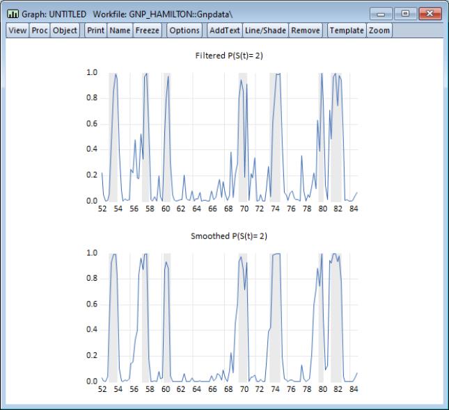Minimize the graph window
Image resolution: width=449 pixels, height=410 pixels.
coord(382,13)
